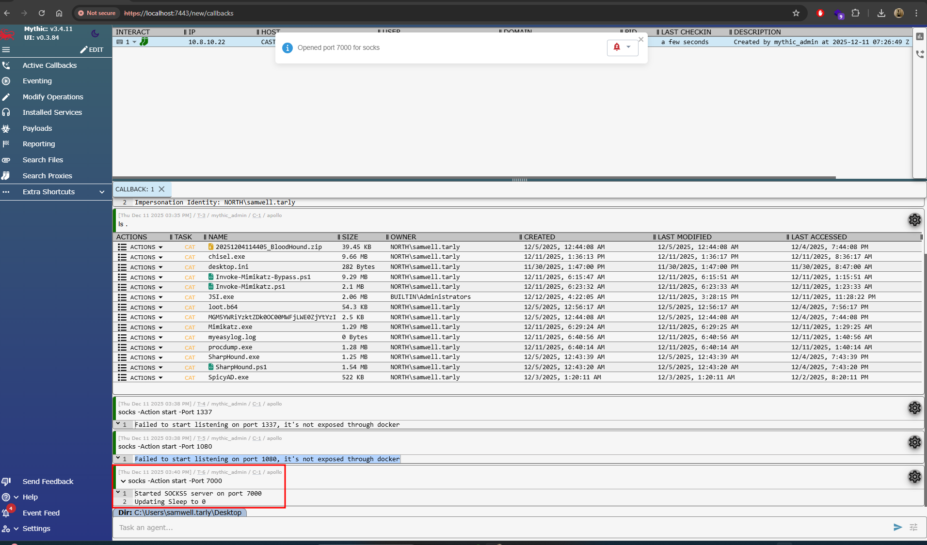Click the Task an agent input field
This screenshot has width=927, height=545.
click(499, 528)
